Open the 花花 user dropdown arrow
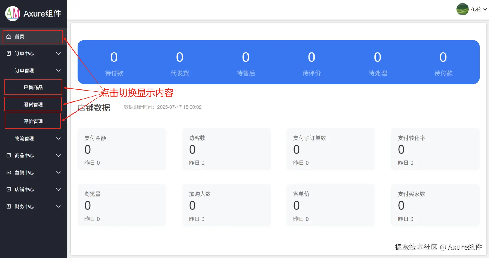The width and height of the screenshot is (489, 258). tap(485, 9)
